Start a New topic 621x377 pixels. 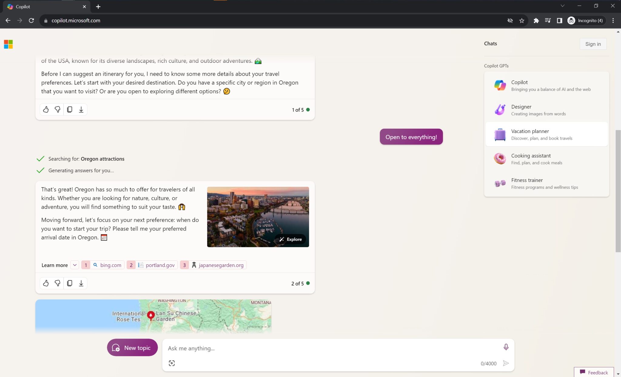pyautogui.click(x=132, y=347)
